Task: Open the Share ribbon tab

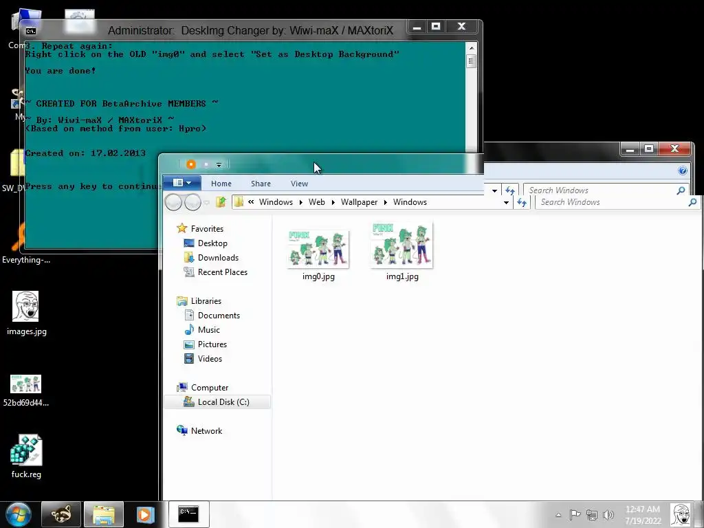Action: [x=261, y=183]
